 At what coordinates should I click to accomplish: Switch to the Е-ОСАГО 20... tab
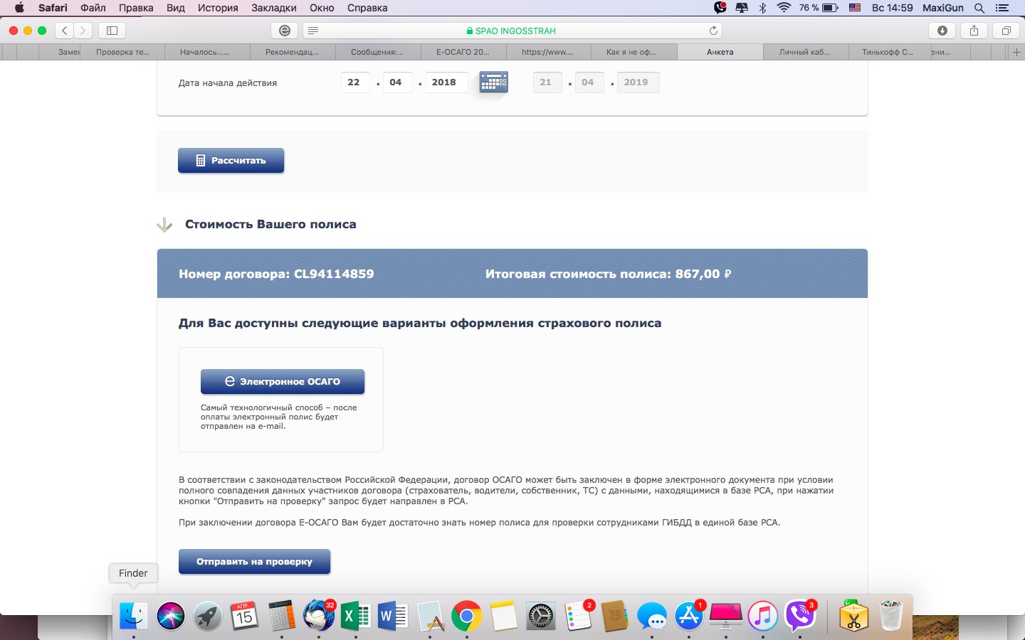(x=463, y=52)
